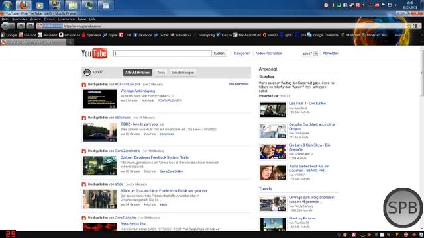Open the Amazon.de bookmark

[x=70, y=35]
